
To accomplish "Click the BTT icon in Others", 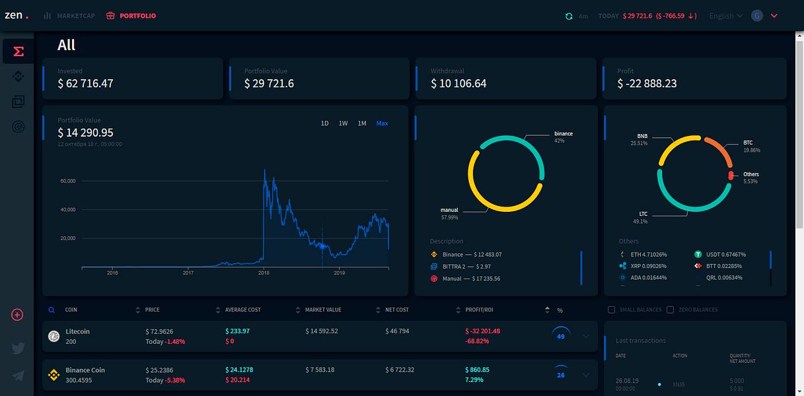I will [698, 266].
